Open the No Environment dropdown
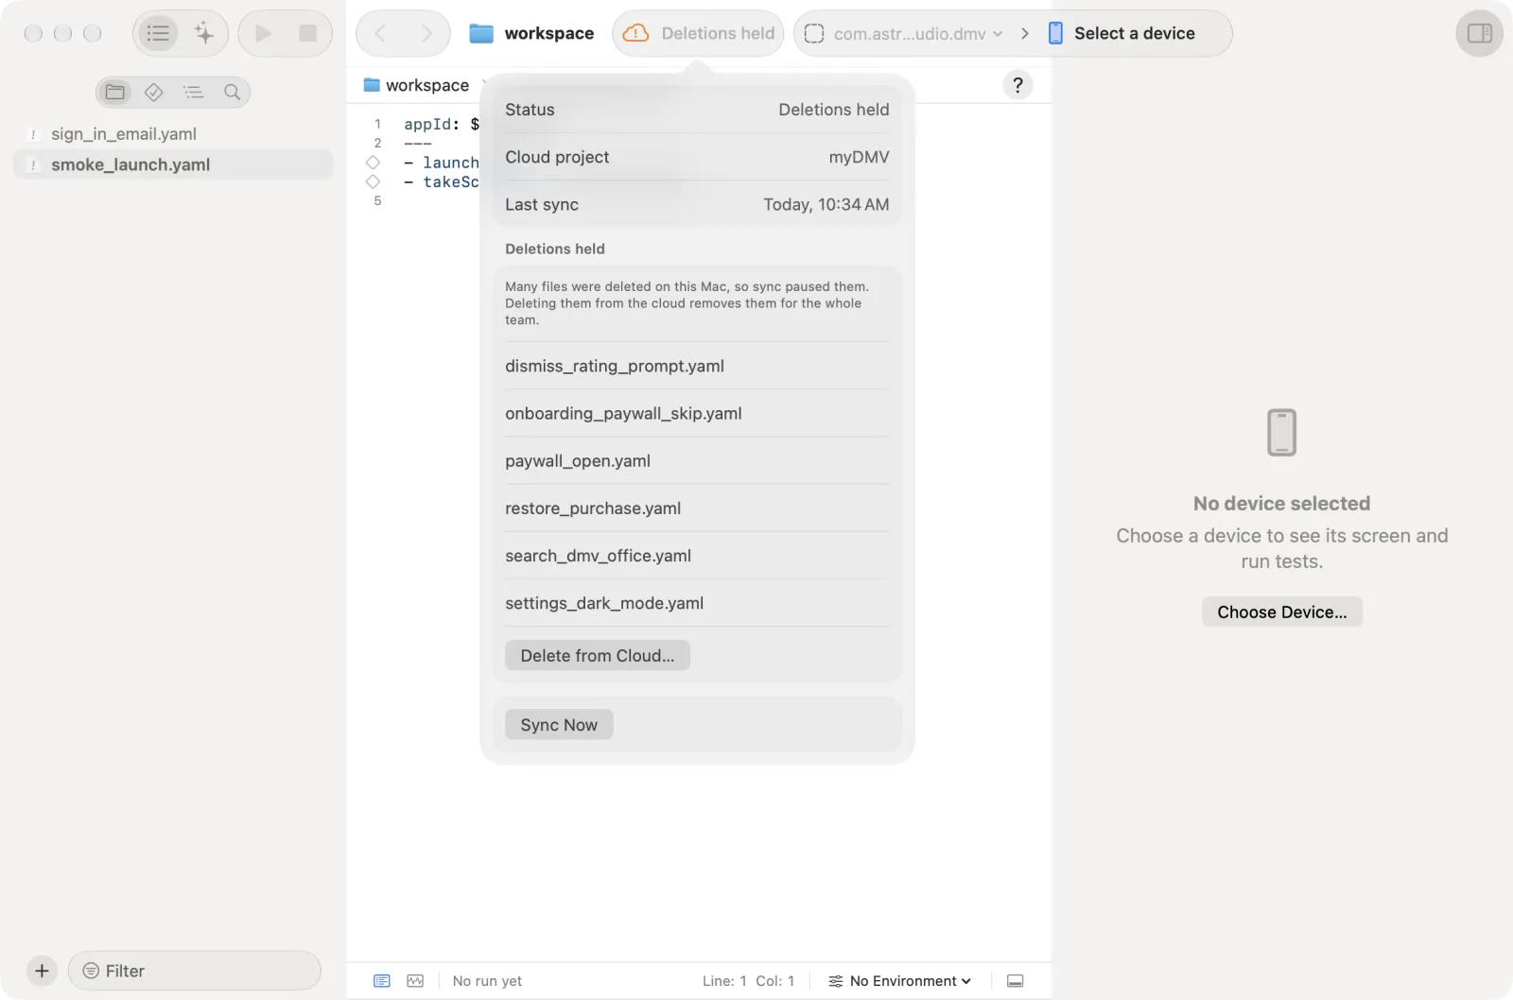1513x1000 pixels. click(x=900, y=981)
